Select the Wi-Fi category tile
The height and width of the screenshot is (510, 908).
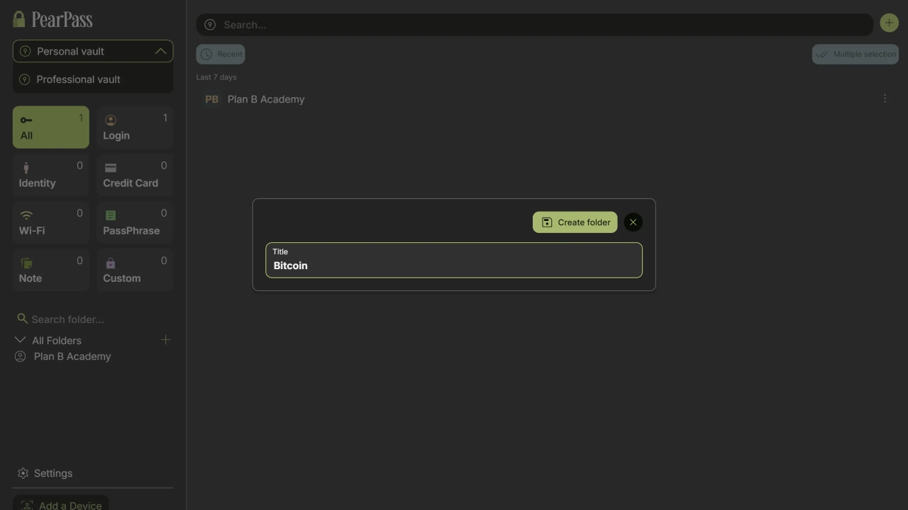point(50,222)
